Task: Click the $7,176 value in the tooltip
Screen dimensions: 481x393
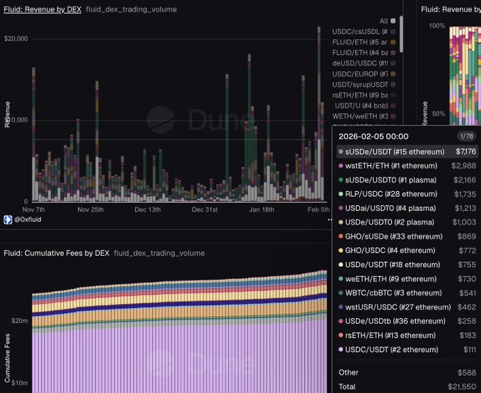Action: (465, 152)
